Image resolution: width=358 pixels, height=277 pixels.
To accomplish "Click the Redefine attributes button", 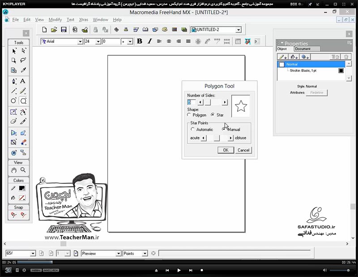I will pyautogui.click(x=317, y=93).
